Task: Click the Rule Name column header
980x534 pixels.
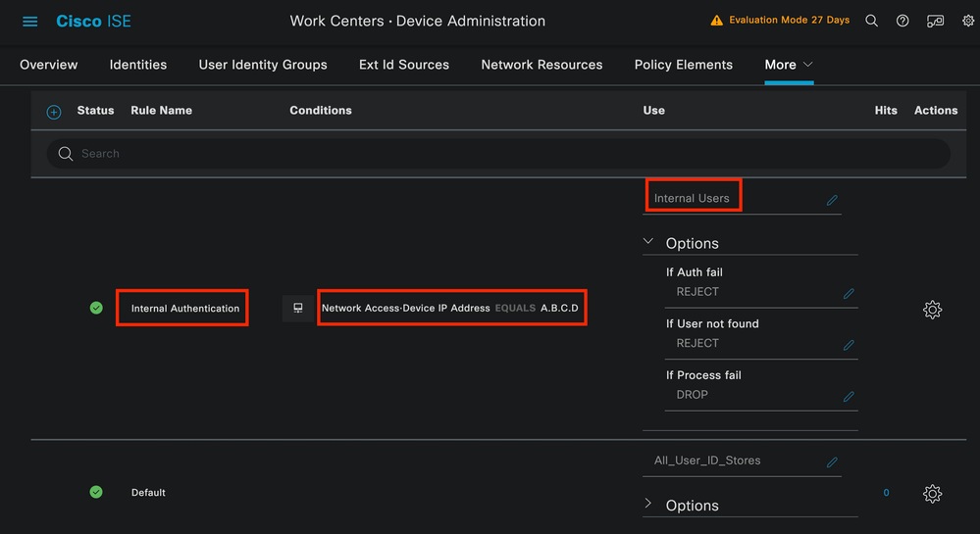Action: [x=161, y=111]
